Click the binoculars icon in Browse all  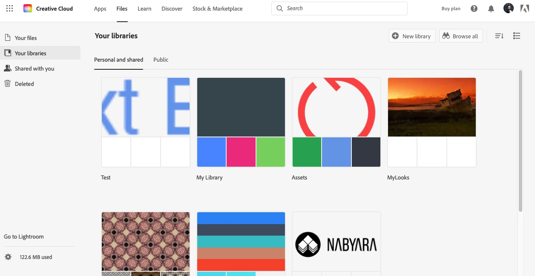coord(446,36)
